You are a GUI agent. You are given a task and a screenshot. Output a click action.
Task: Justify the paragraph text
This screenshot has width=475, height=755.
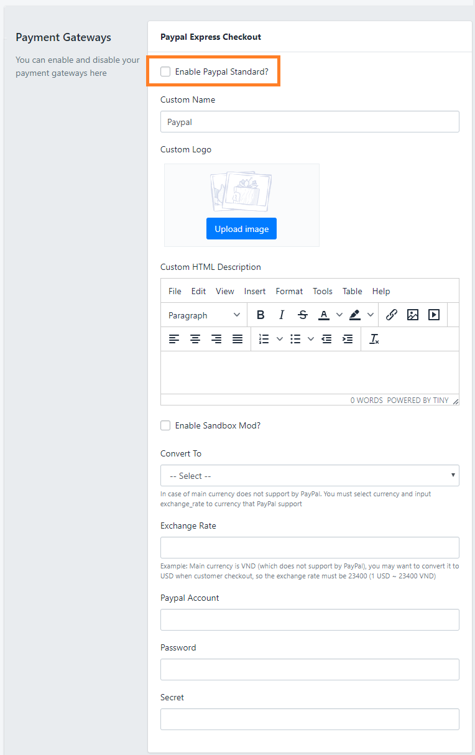[x=237, y=339]
